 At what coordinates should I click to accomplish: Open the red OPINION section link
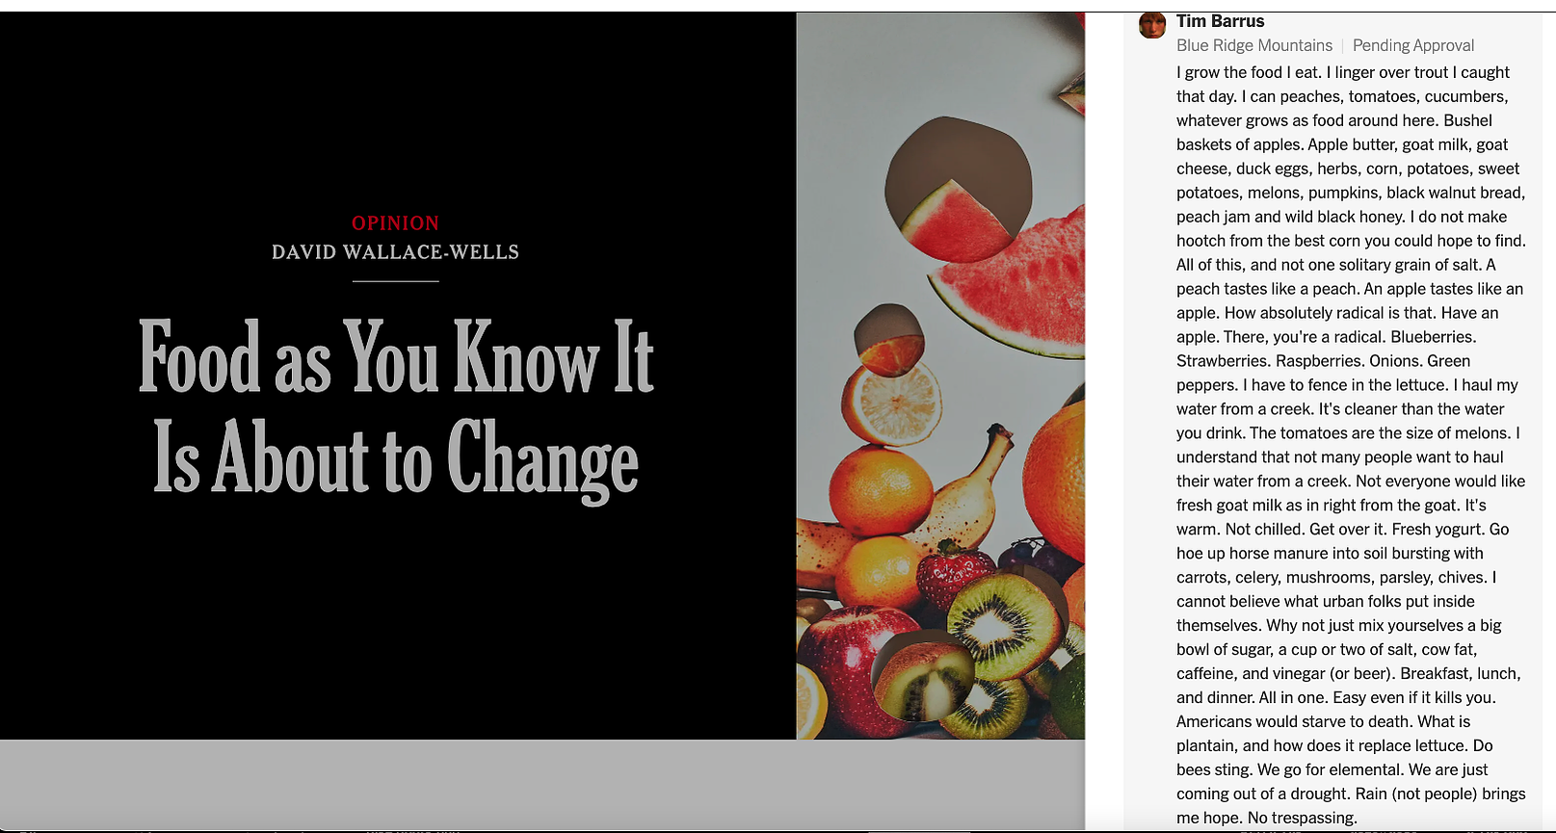coord(395,223)
